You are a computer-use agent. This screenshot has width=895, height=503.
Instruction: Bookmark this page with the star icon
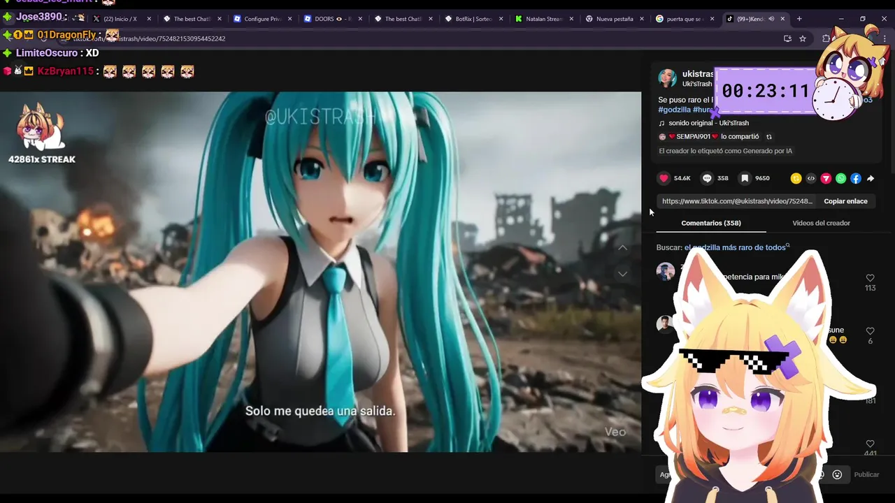[x=803, y=38]
